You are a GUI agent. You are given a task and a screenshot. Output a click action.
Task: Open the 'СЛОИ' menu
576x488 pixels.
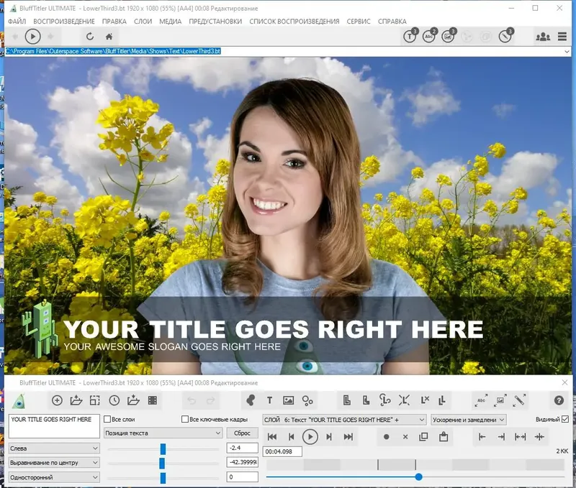(143, 22)
